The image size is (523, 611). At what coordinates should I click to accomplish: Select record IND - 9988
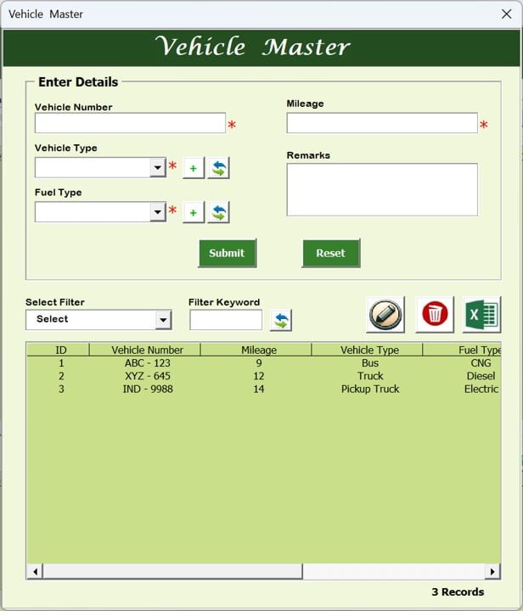click(x=148, y=389)
